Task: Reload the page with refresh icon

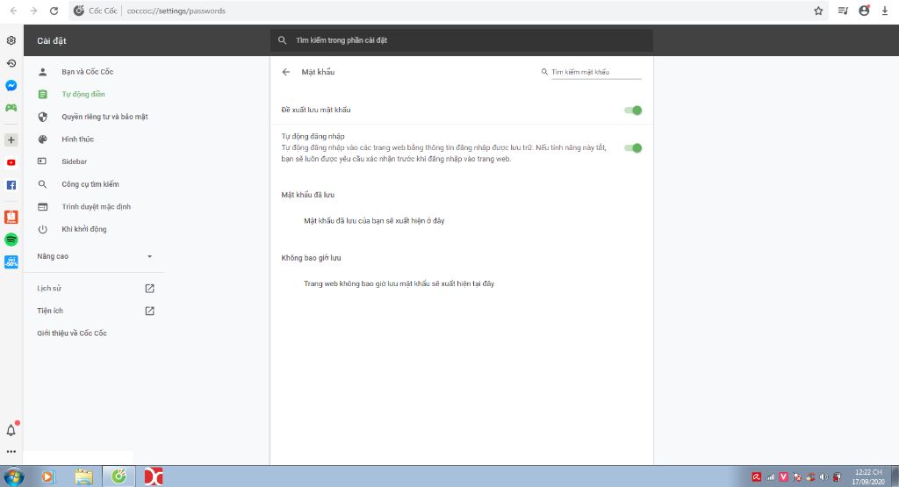Action: [54, 11]
